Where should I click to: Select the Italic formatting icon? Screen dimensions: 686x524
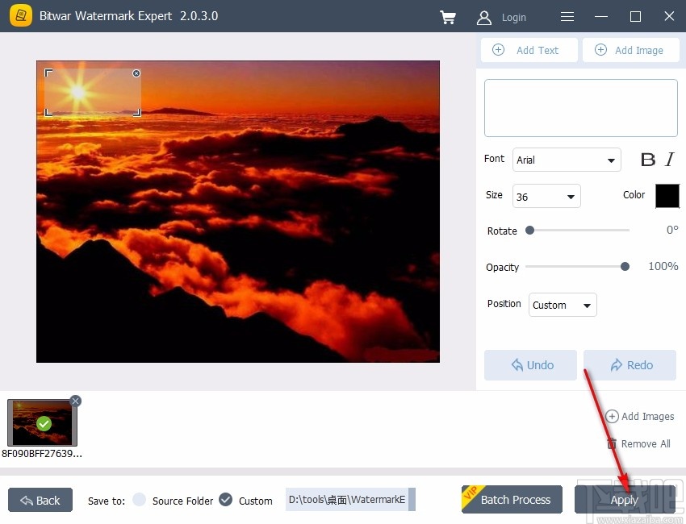point(670,159)
